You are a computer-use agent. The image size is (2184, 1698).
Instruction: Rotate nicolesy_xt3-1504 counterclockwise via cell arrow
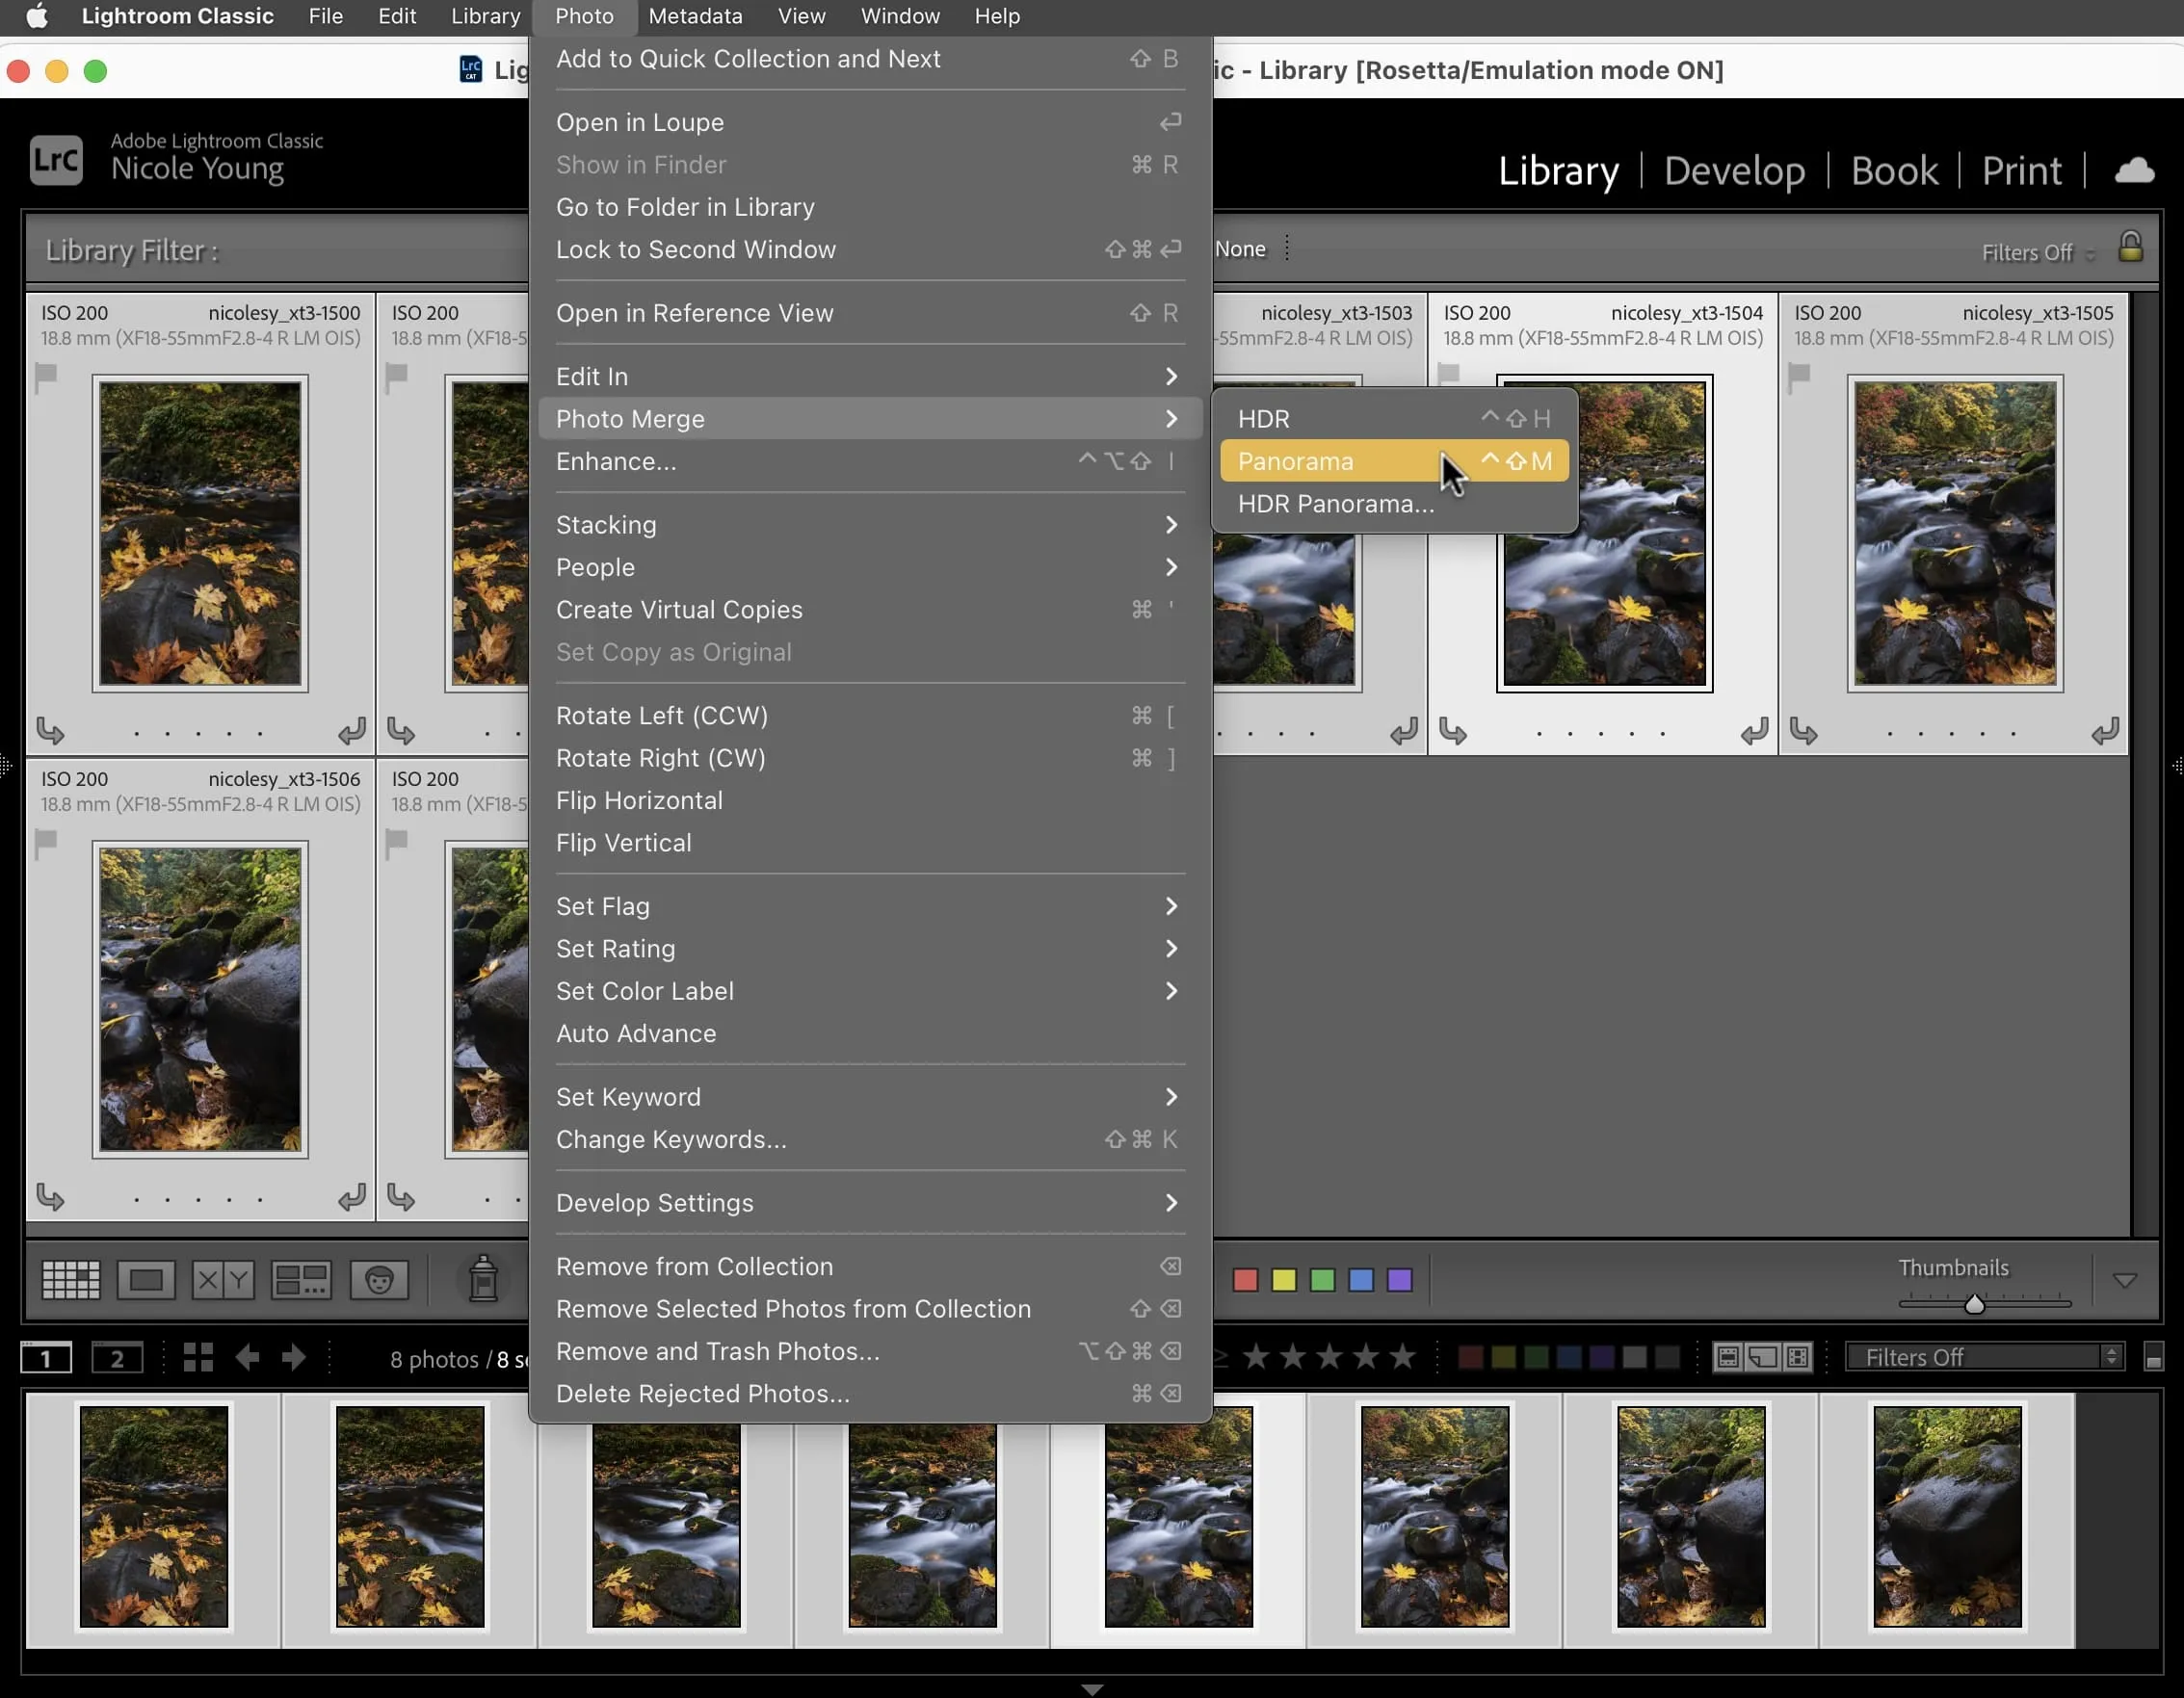(x=1452, y=731)
